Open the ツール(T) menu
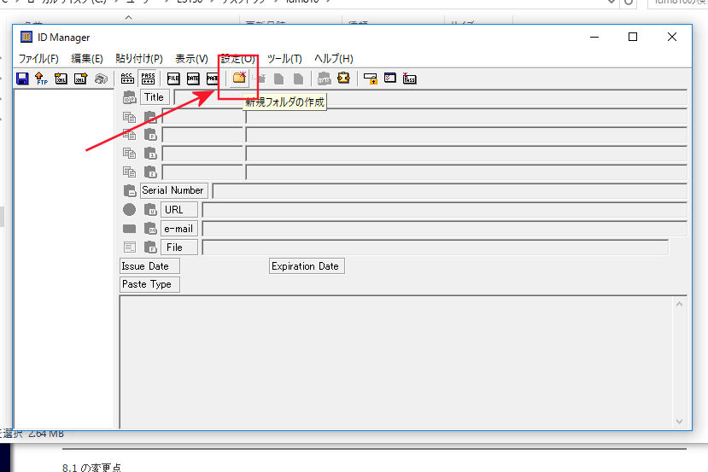 pos(284,59)
